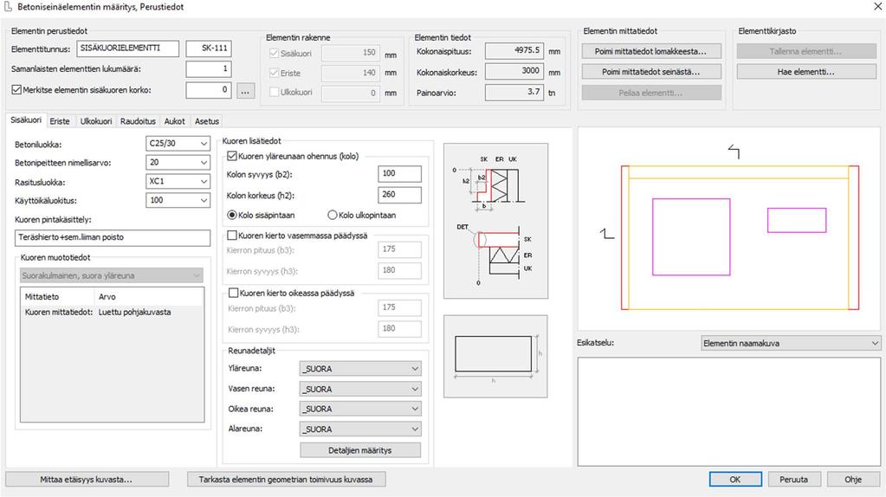Switch to the Aukot tab
The height and width of the screenshot is (497, 886).
[x=175, y=121]
